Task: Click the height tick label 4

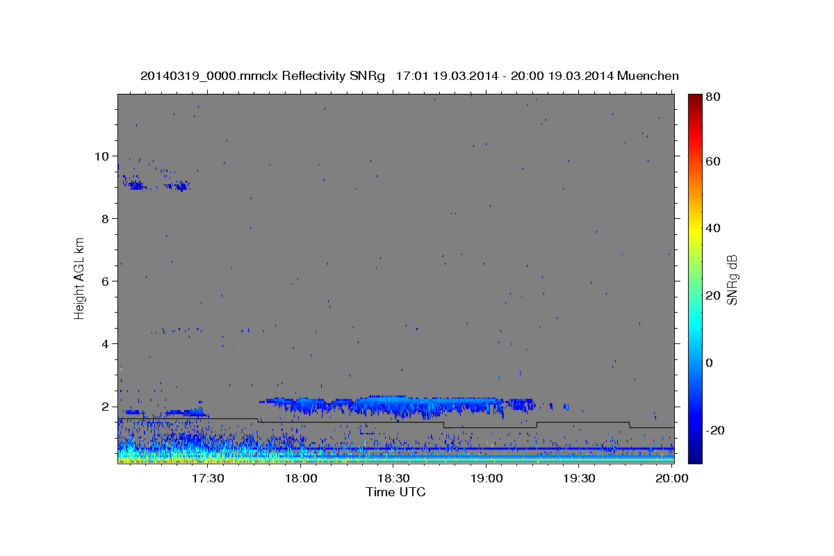Action: point(106,344)
